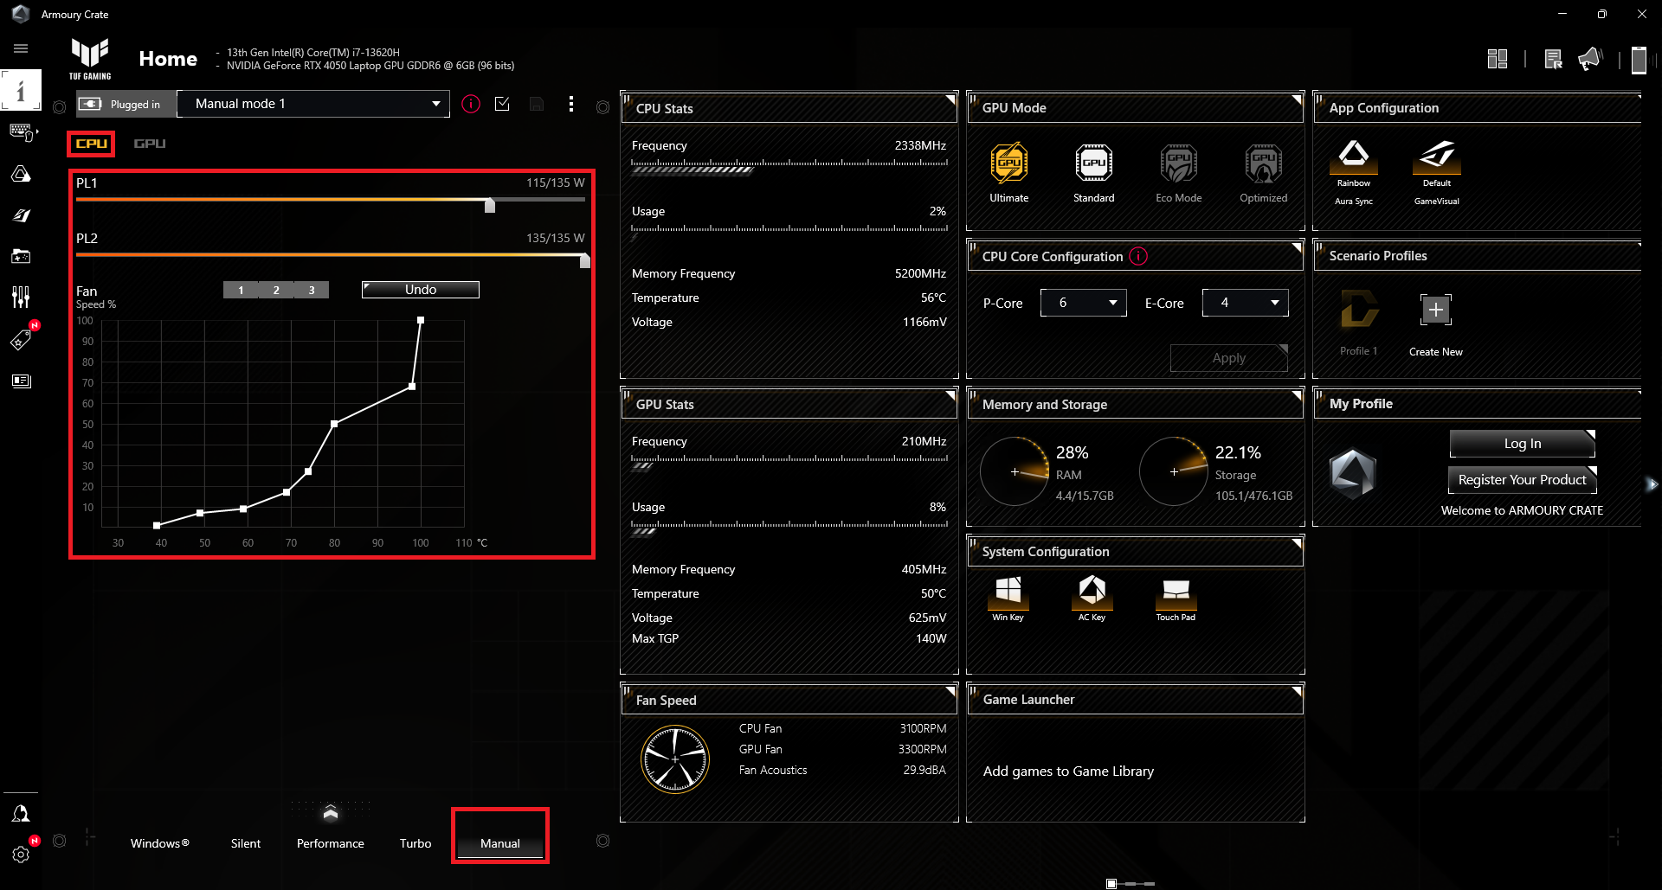Click the checkmark apply icon near mode selector
1662x890 pixels.
point(502,104)
